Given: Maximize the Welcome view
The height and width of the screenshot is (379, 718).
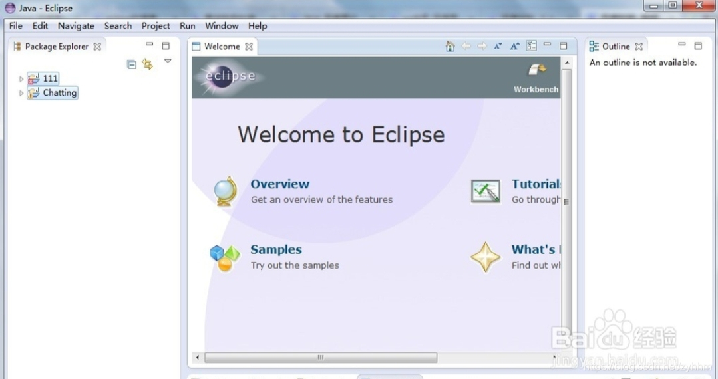Looking at the screenshot, I should (x=564, y=46).
